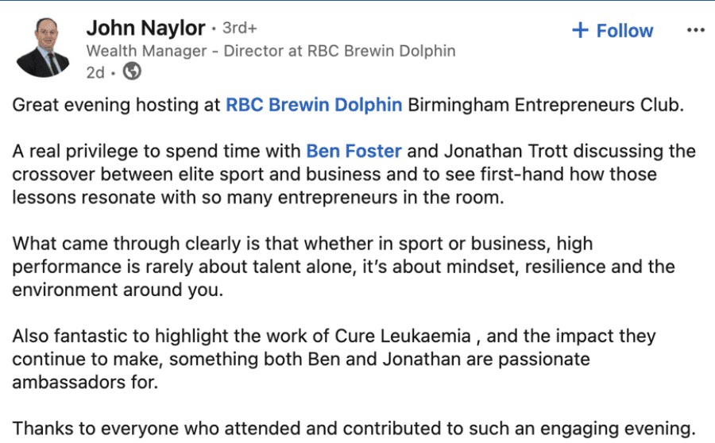Click the 'Thanks to everyone who attended' line

pos(354,428)
